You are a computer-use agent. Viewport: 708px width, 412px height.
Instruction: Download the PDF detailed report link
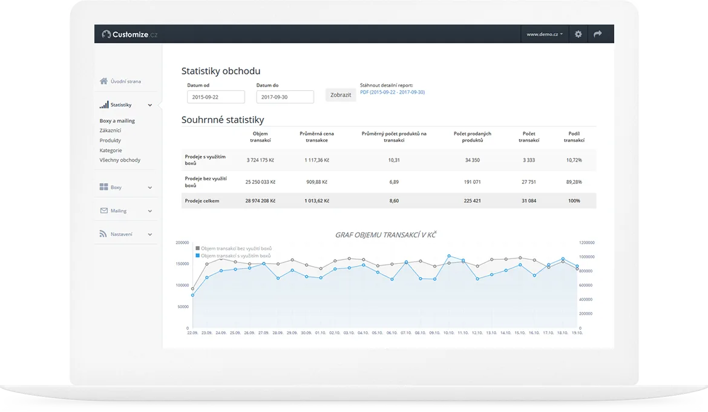[x=392, y=92]
